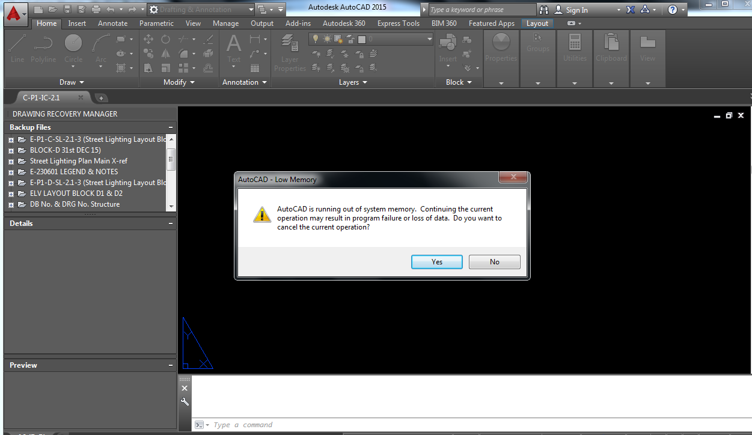
Task: Select E-230601 LEGEND & NOTES entry
Action: pos(74,172)
